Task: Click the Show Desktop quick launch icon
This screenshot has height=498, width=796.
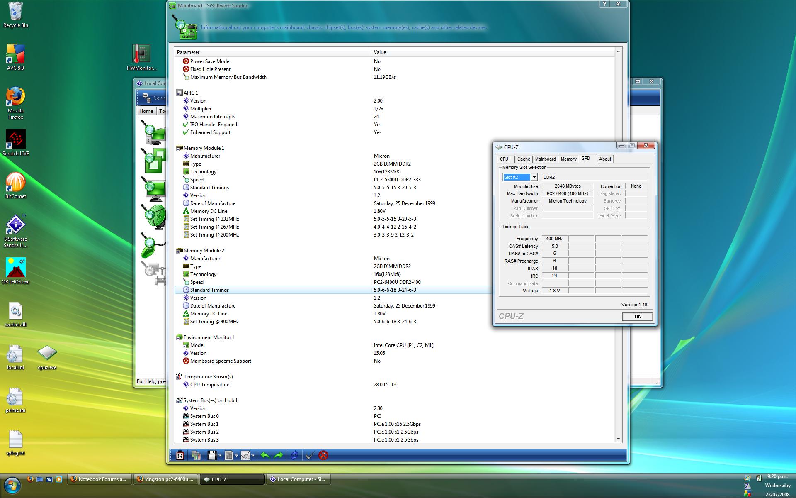Action: pyautogui.click(x=40, y=479)
